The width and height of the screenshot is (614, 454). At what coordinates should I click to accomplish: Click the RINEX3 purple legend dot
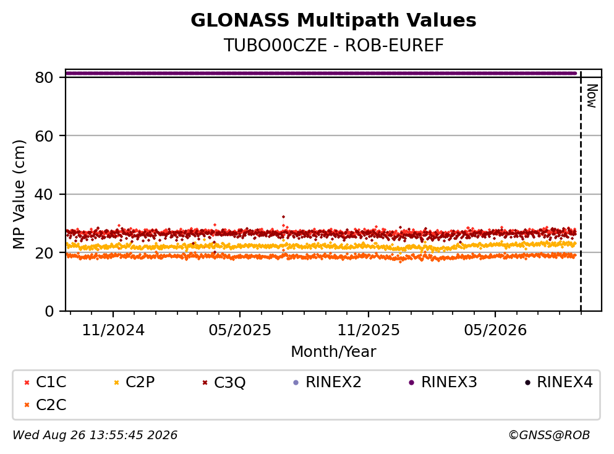pos(412,382)
